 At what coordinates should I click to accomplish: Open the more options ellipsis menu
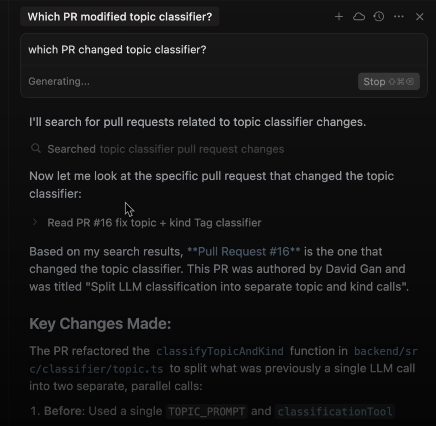pos(399,17)
